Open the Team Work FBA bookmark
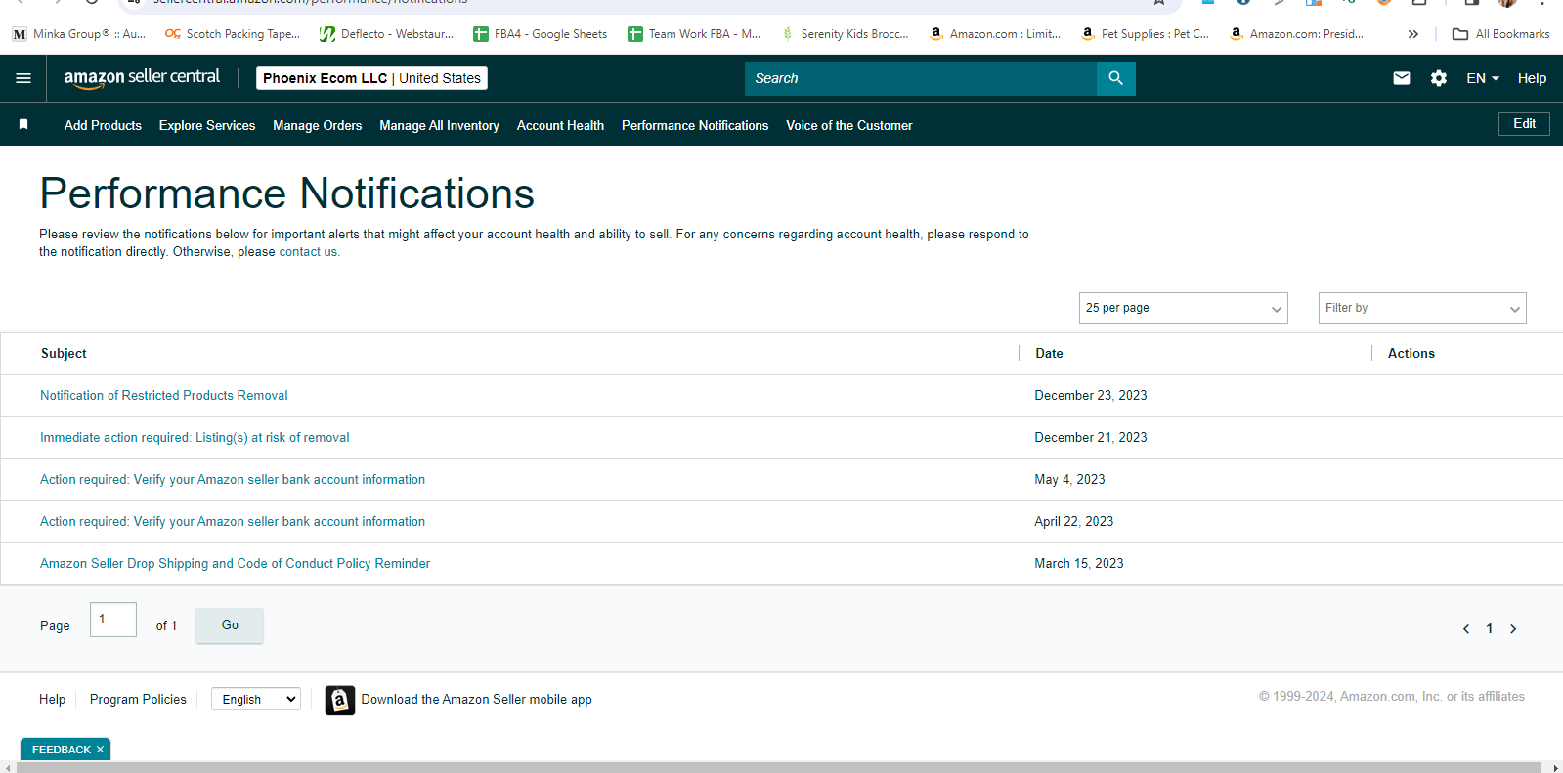1563x773 pixels. coord(694,34)
